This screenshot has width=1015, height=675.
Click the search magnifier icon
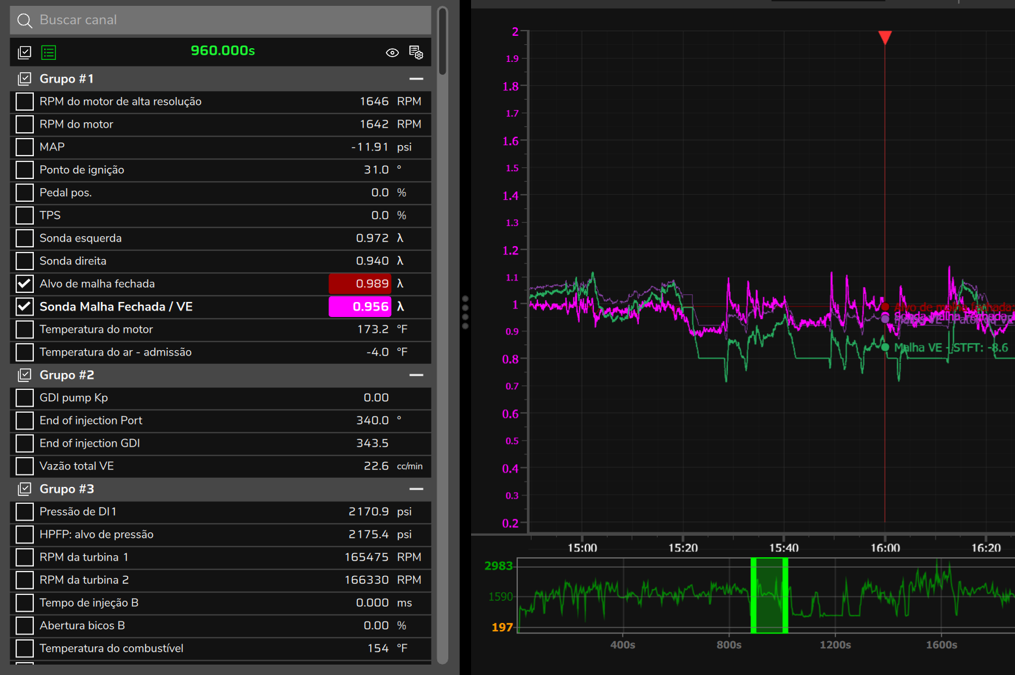tap(25, 21)
